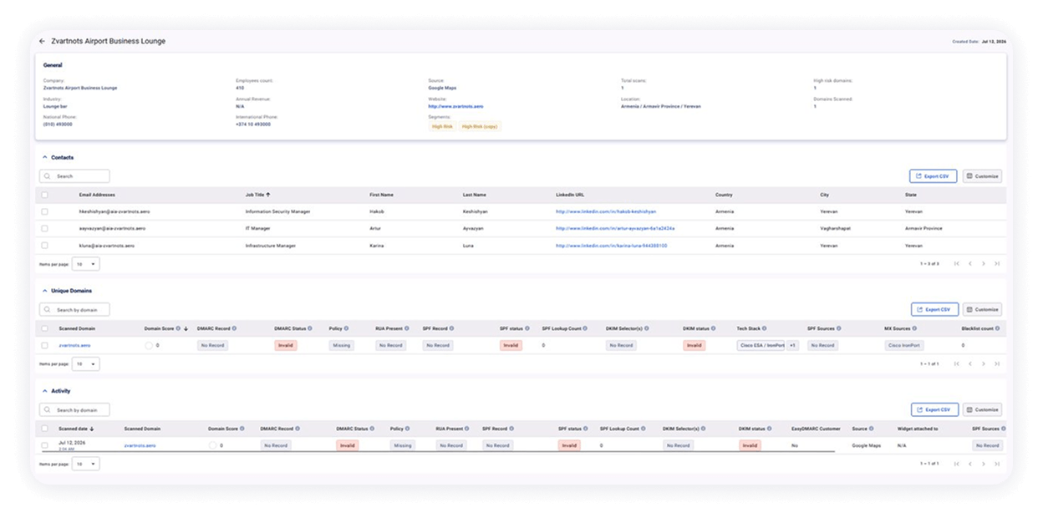Show Blacklist count info icon in Unique Domains
Image resolution: width=1043 pixels, height=518 pixels.
pos(997,328)
